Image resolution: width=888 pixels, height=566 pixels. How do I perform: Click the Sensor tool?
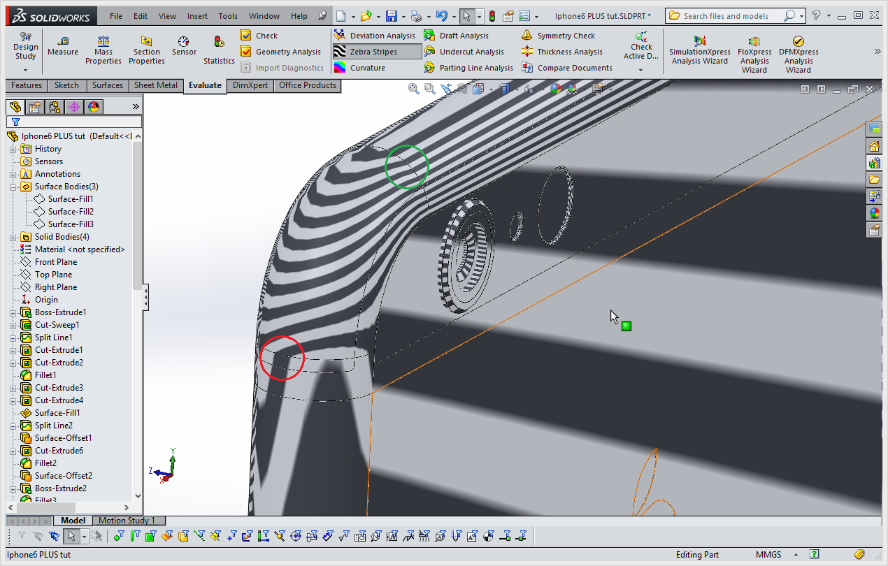(x=184, y=46)
